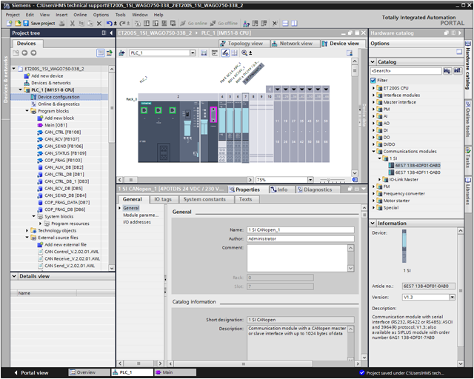Select COP_FRAG_DATA [DB7] block
The width and height of the screenshot is (474, 379).
[x=67, y=203]
